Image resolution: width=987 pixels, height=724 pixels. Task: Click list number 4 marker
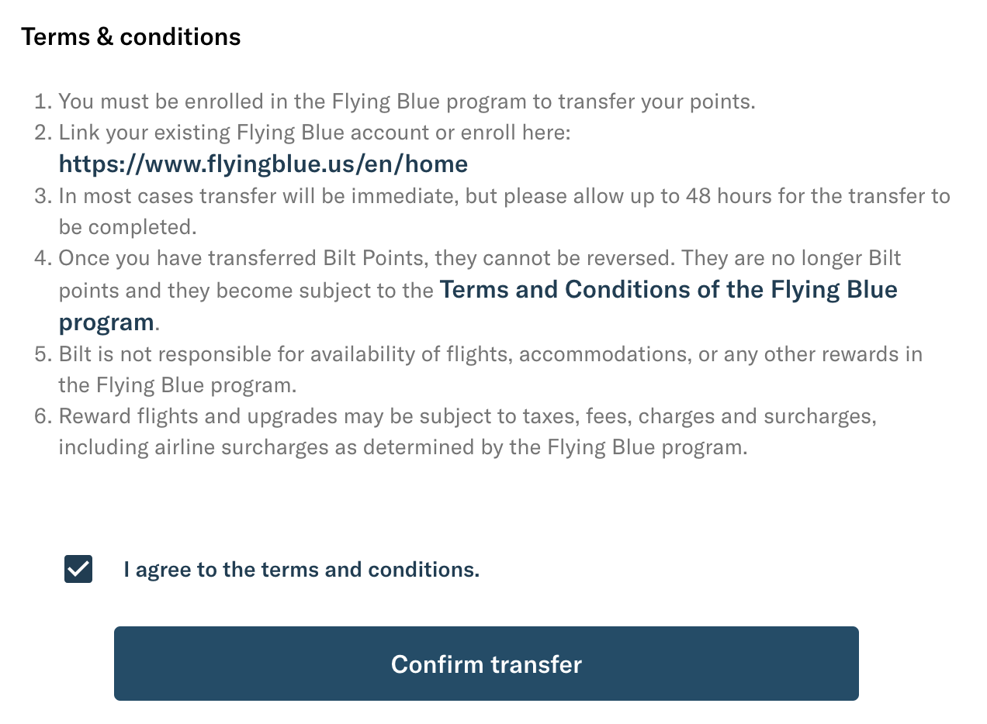pos(43,258)
